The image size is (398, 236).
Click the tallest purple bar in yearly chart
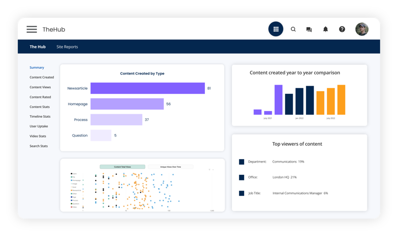pyautogui.click(x=278, y=99)
